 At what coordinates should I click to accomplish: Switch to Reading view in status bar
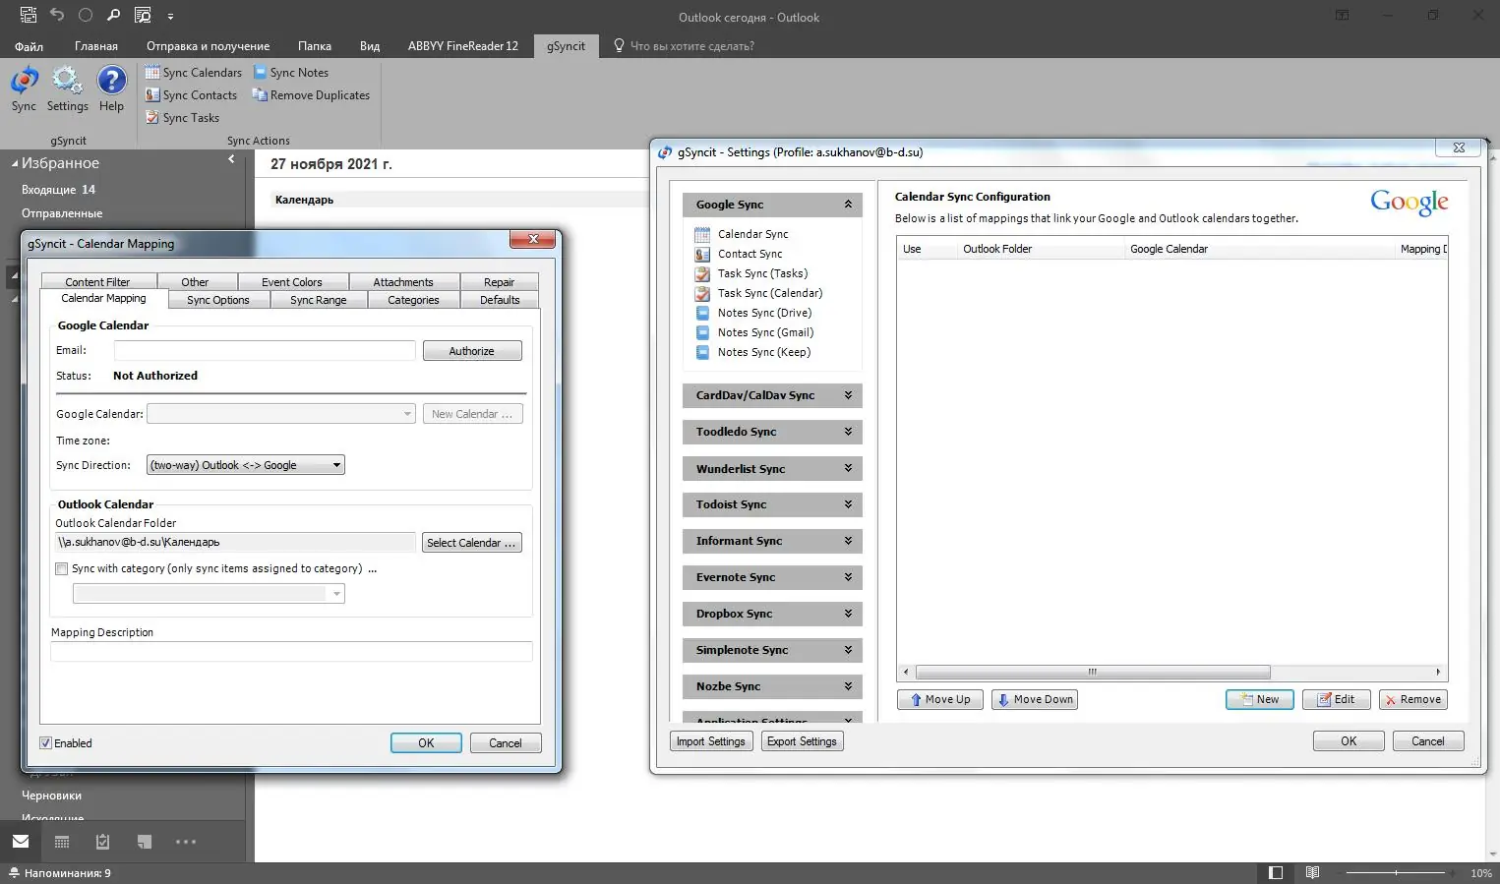1312,872
